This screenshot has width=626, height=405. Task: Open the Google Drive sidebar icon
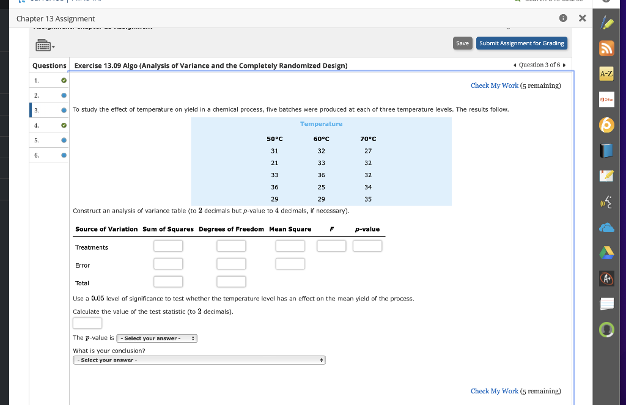coord(606,253)
